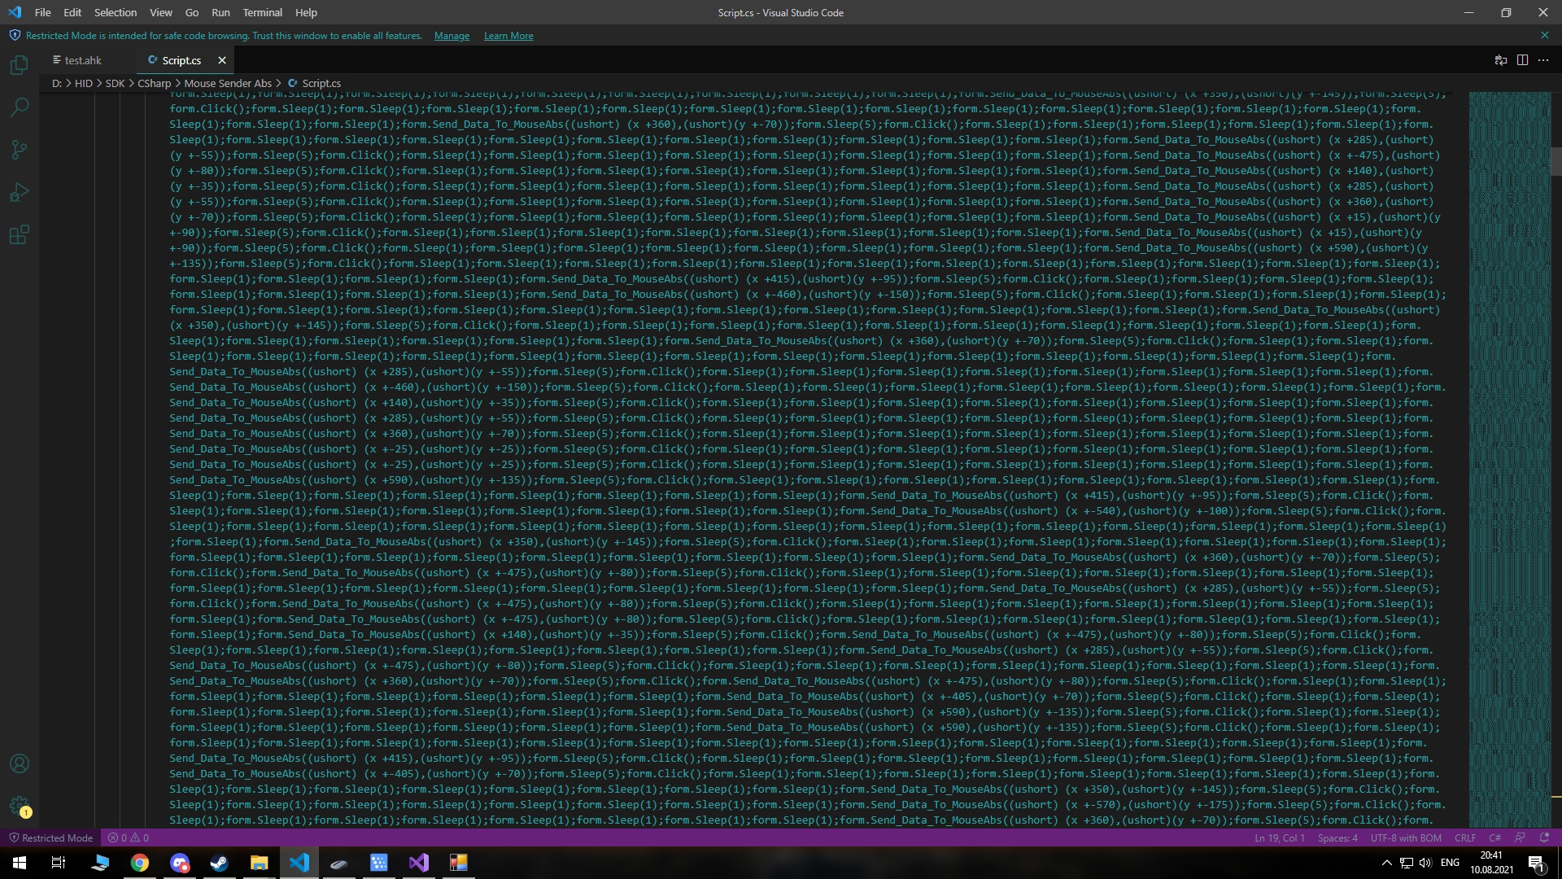This screenshot has width=1562, height=879.
Task: Switch to the test.ahk tab
Action: tap(83, 60)
